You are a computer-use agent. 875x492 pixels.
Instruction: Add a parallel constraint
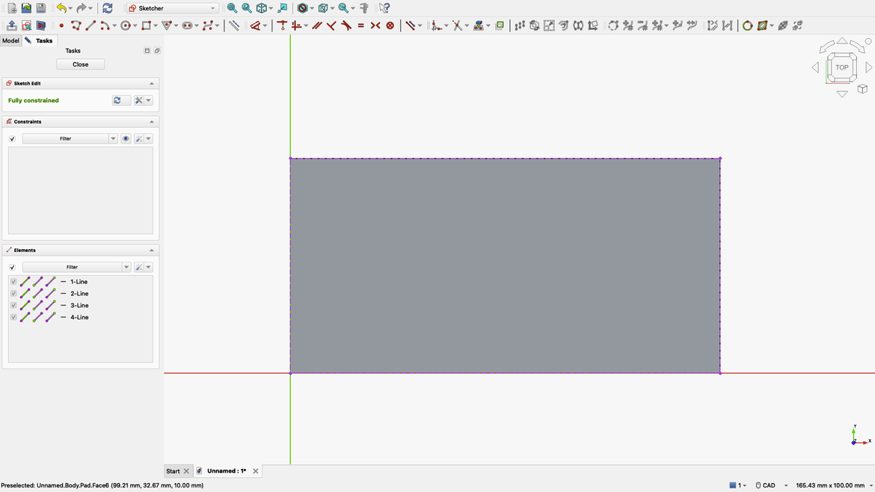pos(318,25)
